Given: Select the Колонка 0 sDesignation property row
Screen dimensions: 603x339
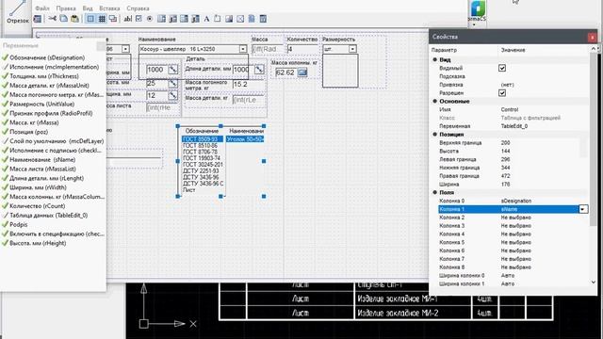Looking at the screenshot, I should point(513,201).
